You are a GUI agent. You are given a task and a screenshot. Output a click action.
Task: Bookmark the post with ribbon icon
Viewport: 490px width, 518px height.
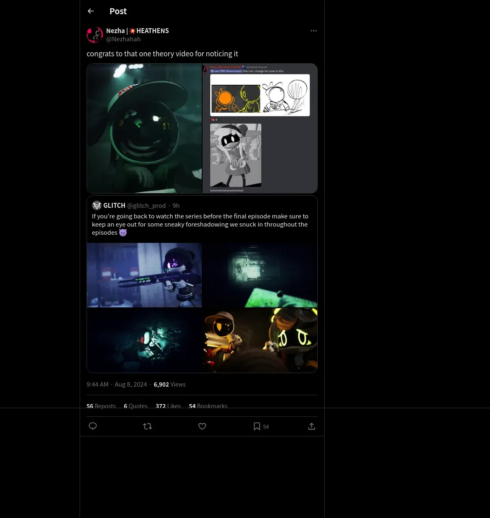[x=257, y=426]
